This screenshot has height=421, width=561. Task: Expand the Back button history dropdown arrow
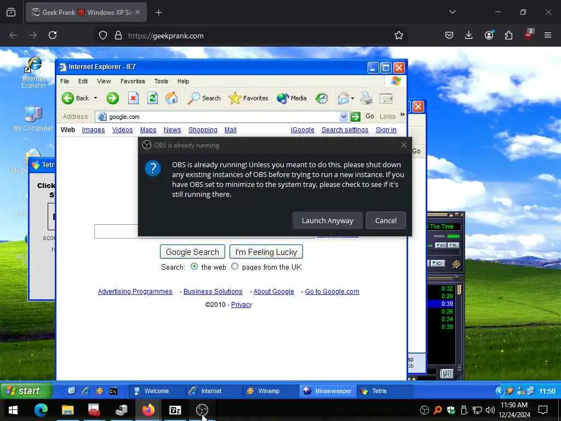coord(95,98)
